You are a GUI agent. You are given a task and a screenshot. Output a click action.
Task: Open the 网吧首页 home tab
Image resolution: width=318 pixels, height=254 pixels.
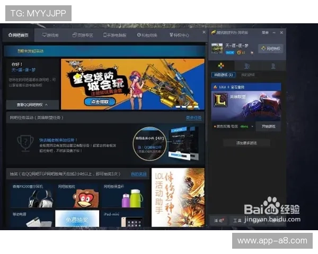coord(19,35)
